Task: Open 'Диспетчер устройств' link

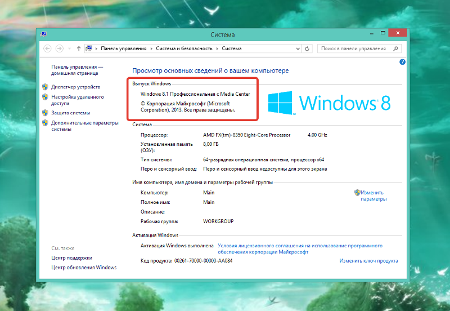Action: click(x=75, y=87)
